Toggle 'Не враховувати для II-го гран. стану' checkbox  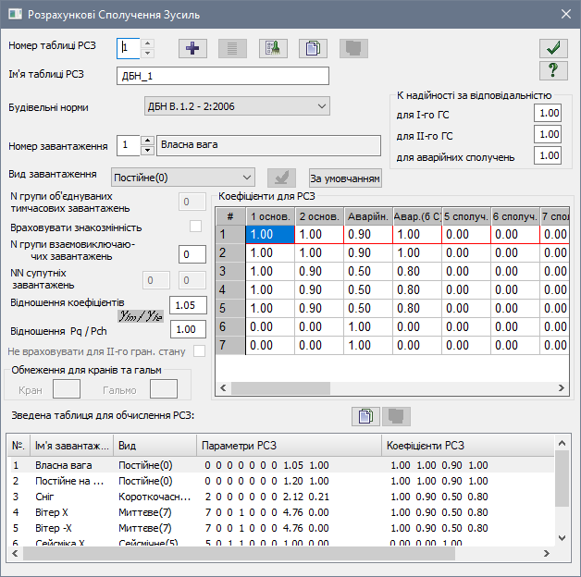coord(200,351)
